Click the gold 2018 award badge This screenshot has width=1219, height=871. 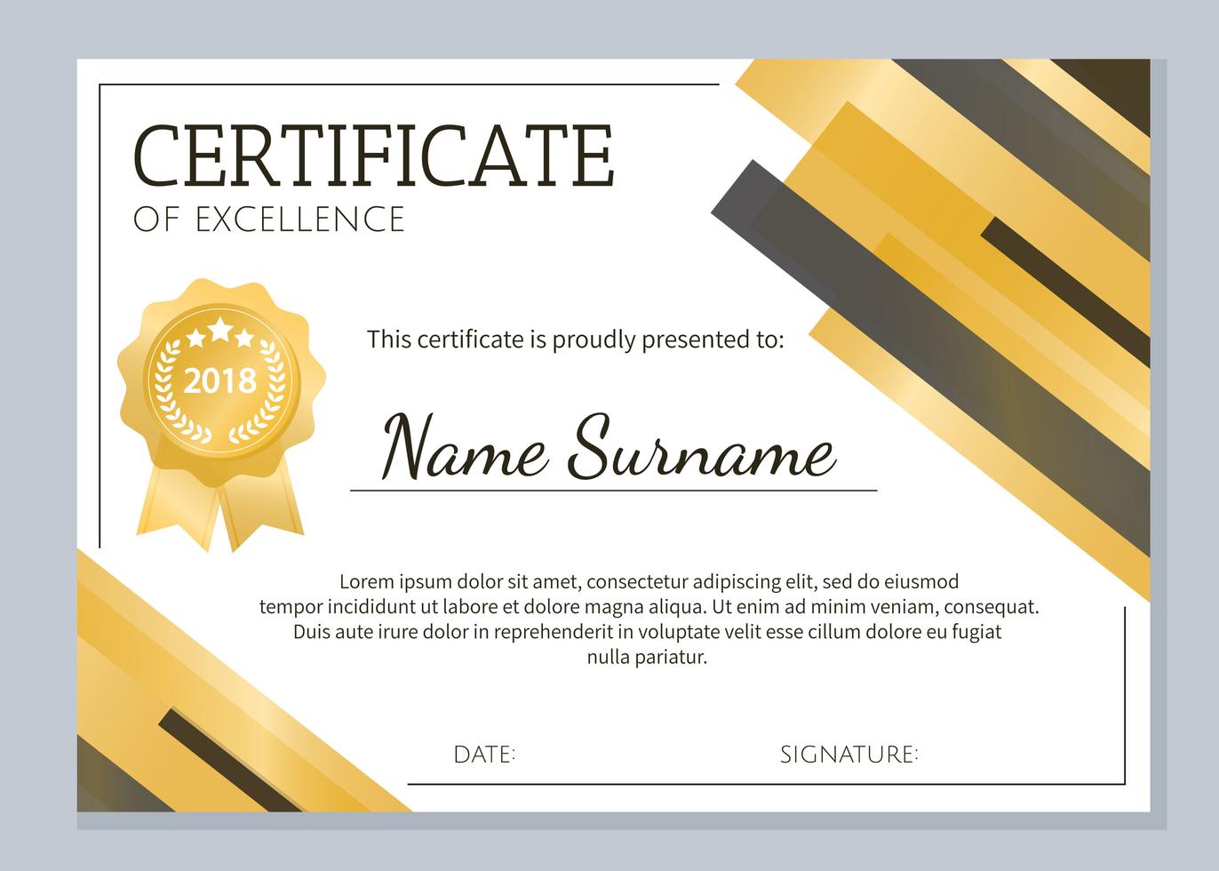[x=221, y=414]
